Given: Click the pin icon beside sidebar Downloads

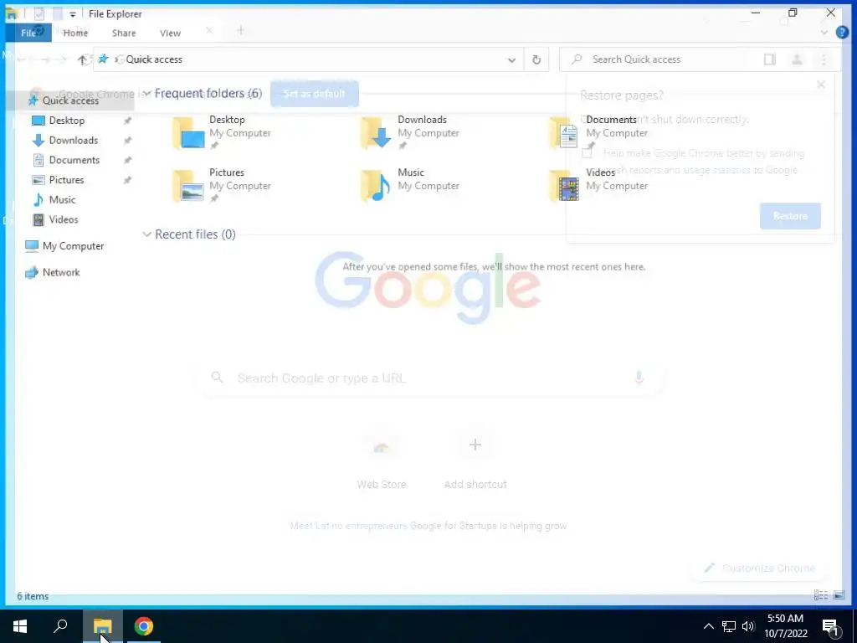Looking at the screenshot, I should [127, 141].
